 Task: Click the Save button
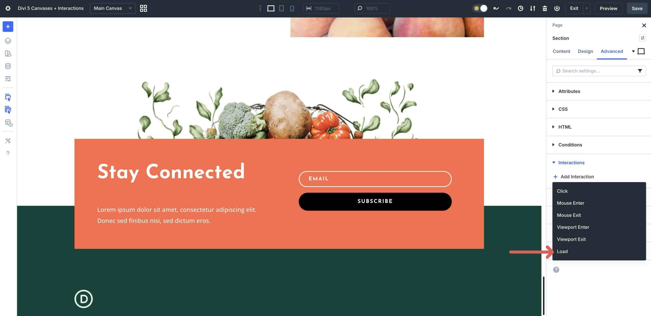[x=637, y=8]
